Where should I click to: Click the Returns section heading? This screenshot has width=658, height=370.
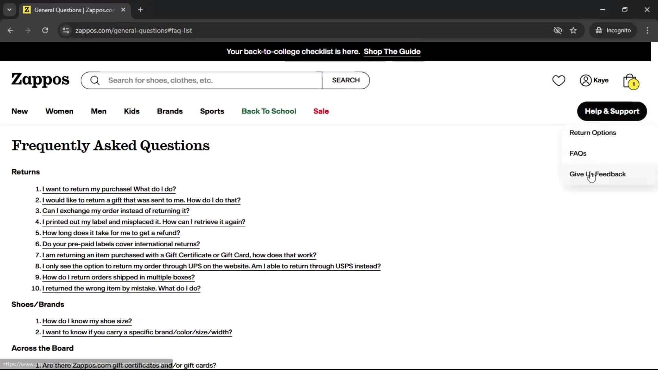(x=25, y=172)
